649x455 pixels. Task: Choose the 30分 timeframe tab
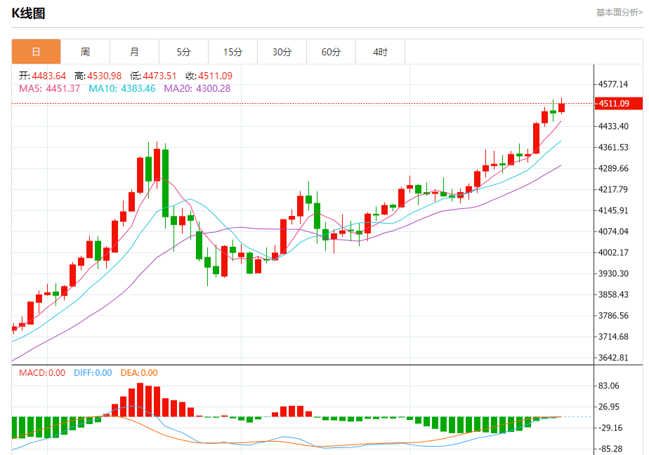[x=282, y=52]
